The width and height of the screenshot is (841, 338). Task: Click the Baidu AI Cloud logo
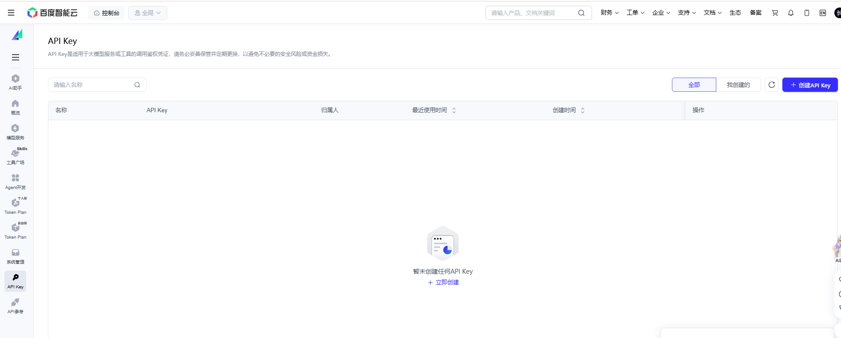pos(52,13)
